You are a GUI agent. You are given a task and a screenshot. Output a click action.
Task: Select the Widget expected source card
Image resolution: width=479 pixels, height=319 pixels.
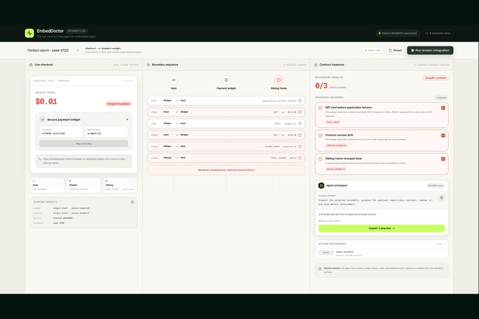coord(84,185)
